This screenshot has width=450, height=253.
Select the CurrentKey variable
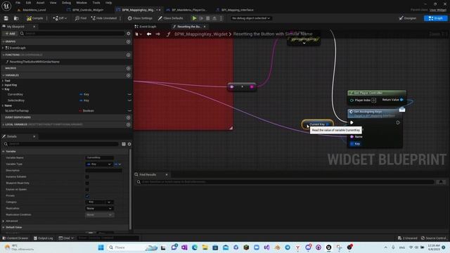pos(15,94)
